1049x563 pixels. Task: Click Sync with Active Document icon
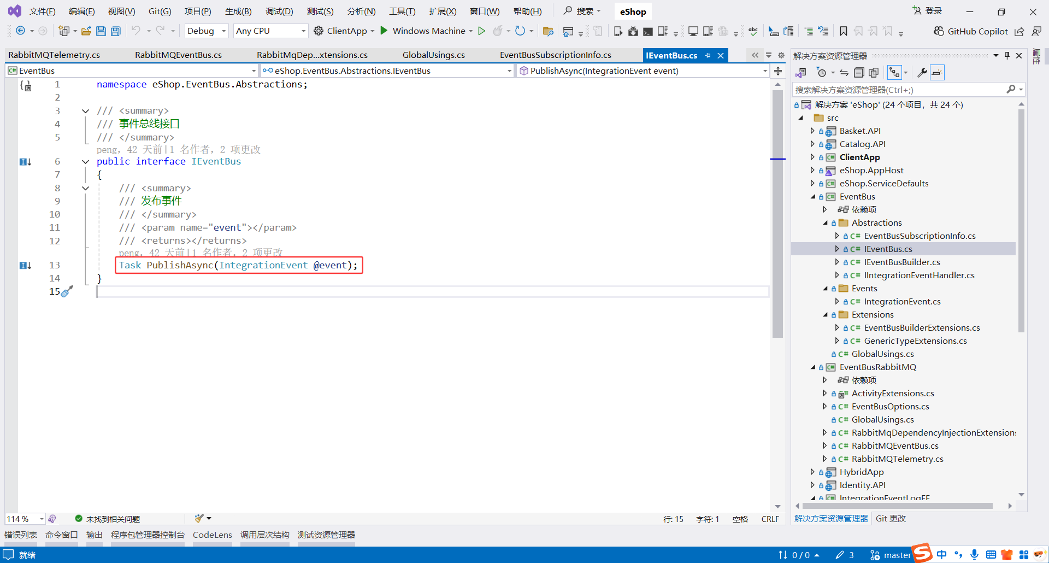point(844,73)
